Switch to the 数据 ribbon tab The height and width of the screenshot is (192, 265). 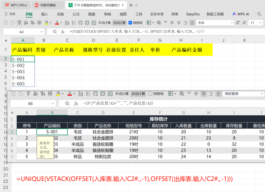(x=92, y=14)
